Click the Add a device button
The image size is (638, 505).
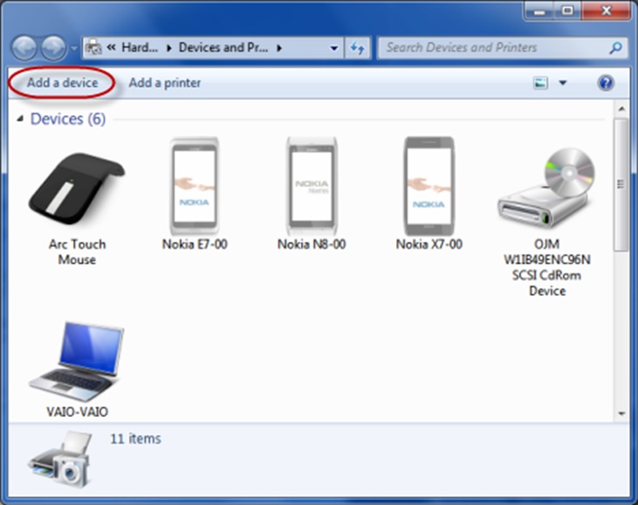(x=62, y=83)
